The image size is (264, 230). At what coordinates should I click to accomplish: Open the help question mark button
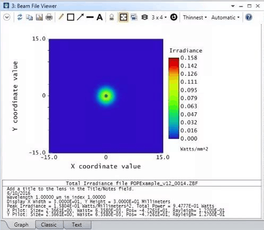pos(249,17)
